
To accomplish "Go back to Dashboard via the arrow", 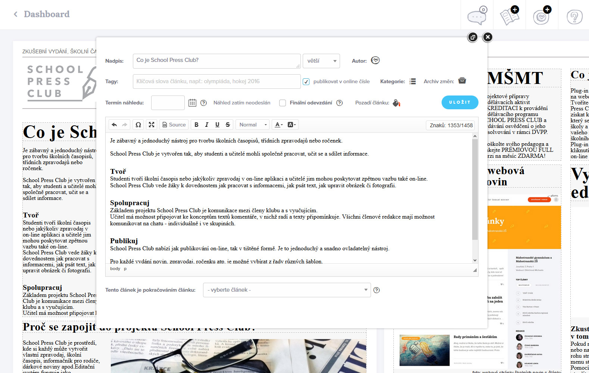I will click(x=16, y=14).
